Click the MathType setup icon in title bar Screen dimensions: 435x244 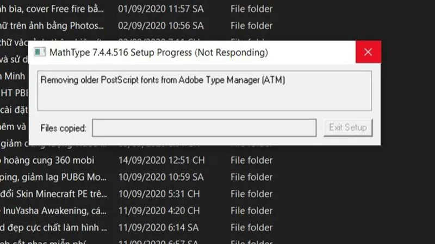pyautogui.click(x=39, y=52)
